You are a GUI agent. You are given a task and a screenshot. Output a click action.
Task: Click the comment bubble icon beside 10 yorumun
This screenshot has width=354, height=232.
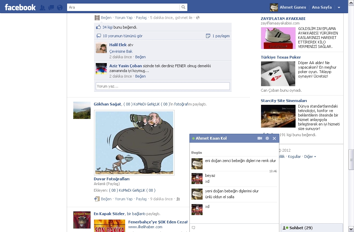(x=99, y=36)
